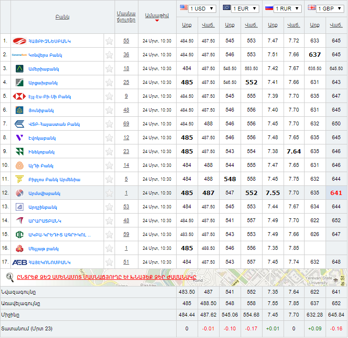Expand the 1 EUR currency selector
This screenshot has width=348, height=338.
[241, 9]
